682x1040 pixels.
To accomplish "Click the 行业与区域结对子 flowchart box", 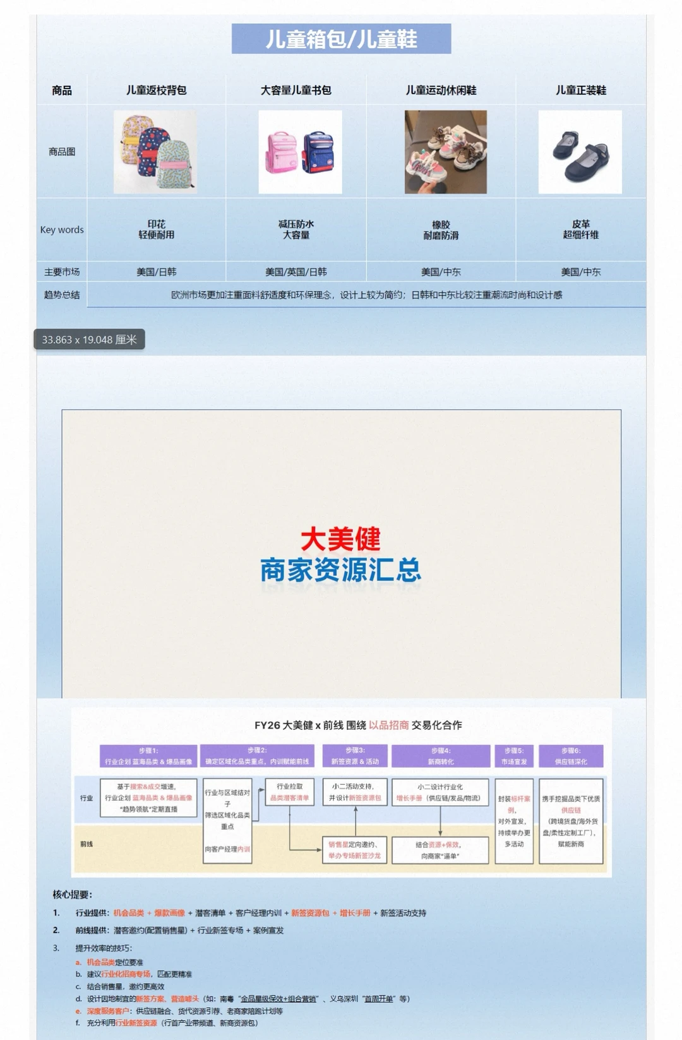I will click(227, 822).
